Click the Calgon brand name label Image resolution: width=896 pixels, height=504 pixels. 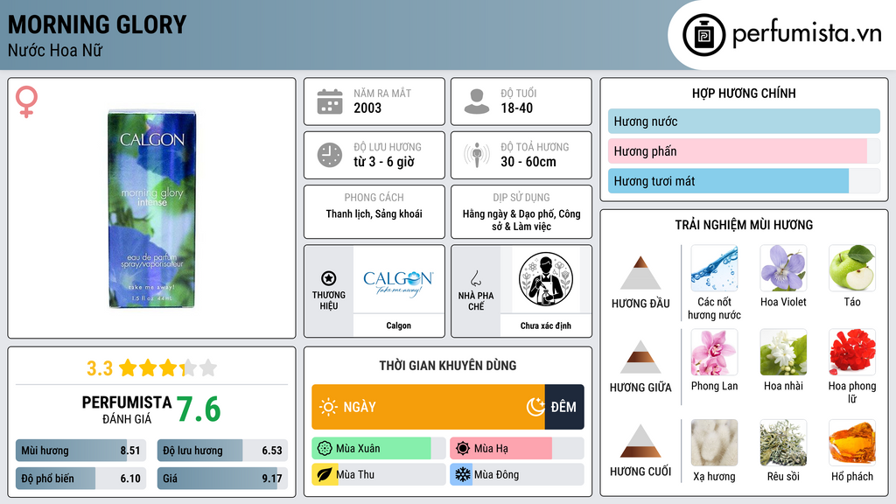398,325
